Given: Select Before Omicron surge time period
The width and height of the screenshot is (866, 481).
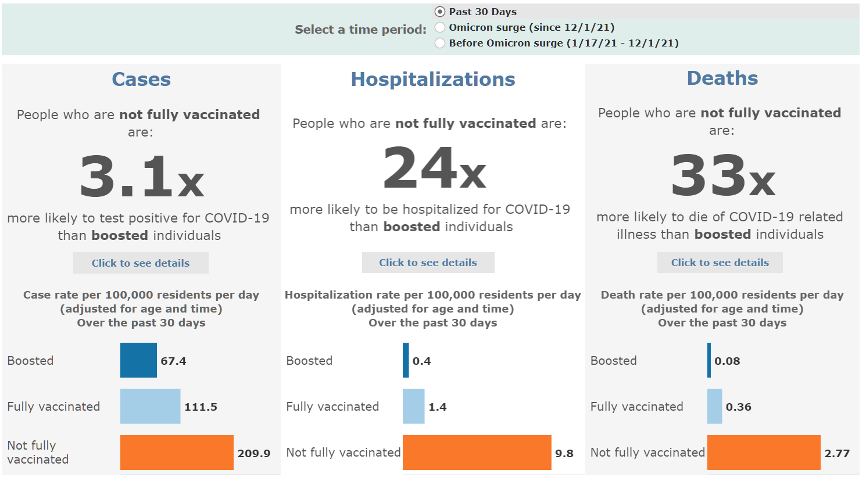Looking at the screenshot, I should pos(440,43).
